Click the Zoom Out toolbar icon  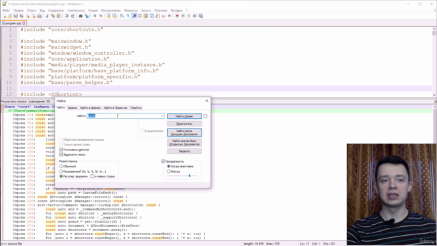point(100,16)
